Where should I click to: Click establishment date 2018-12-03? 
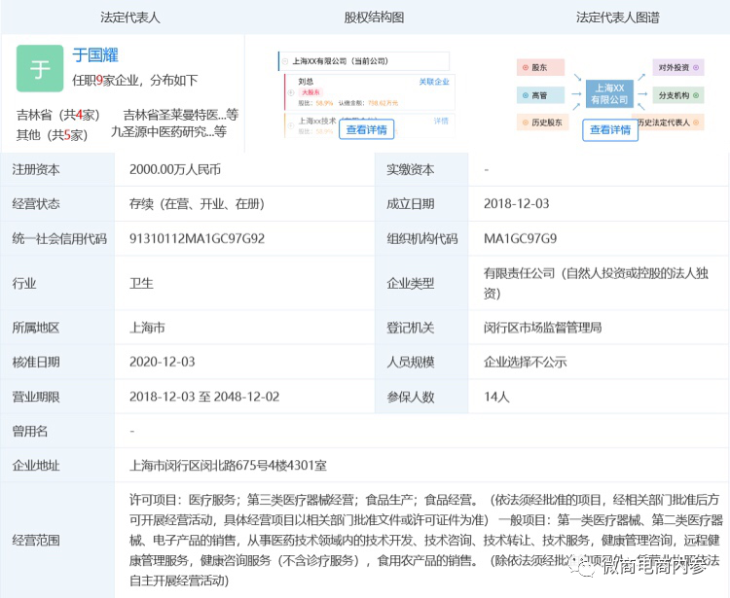point(516,203)
